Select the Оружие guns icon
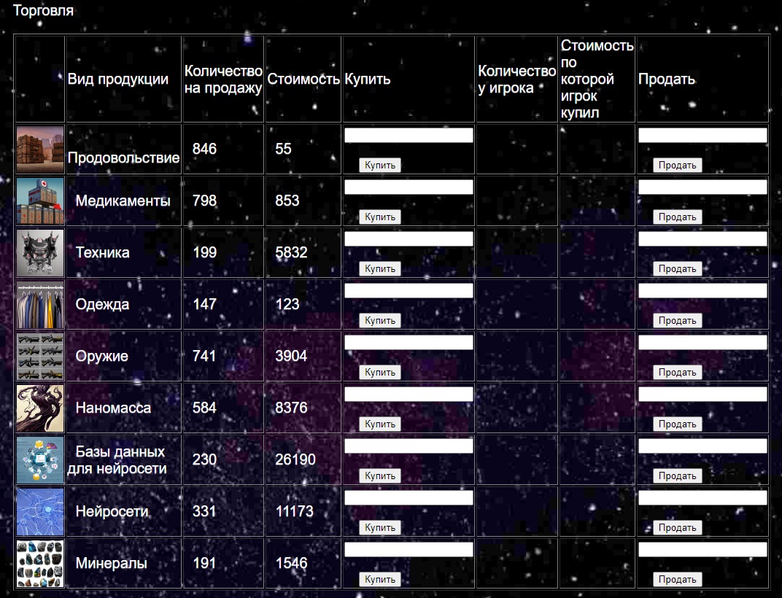 pyautogui.click(x=40, y=357)
